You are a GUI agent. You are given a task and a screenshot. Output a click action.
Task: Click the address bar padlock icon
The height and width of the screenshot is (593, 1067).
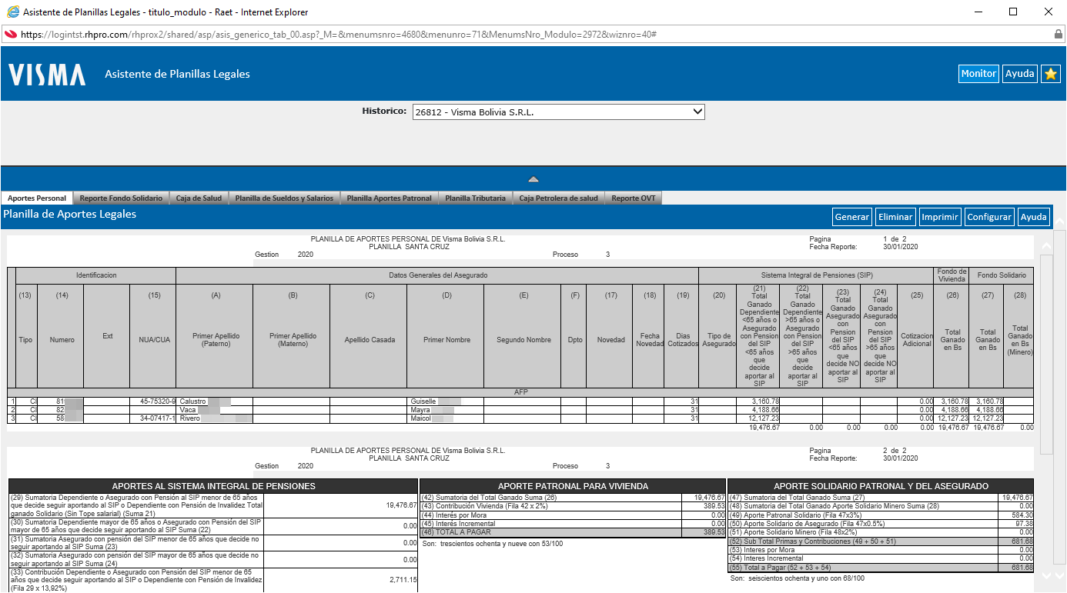click(x=1058, y=35)
